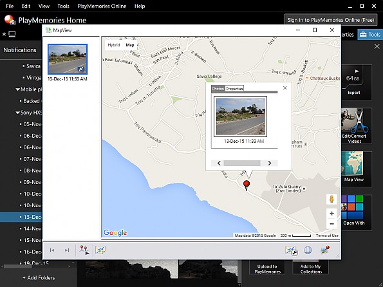Click the globe icon in MapView toolbar

(x=308, y=250)
